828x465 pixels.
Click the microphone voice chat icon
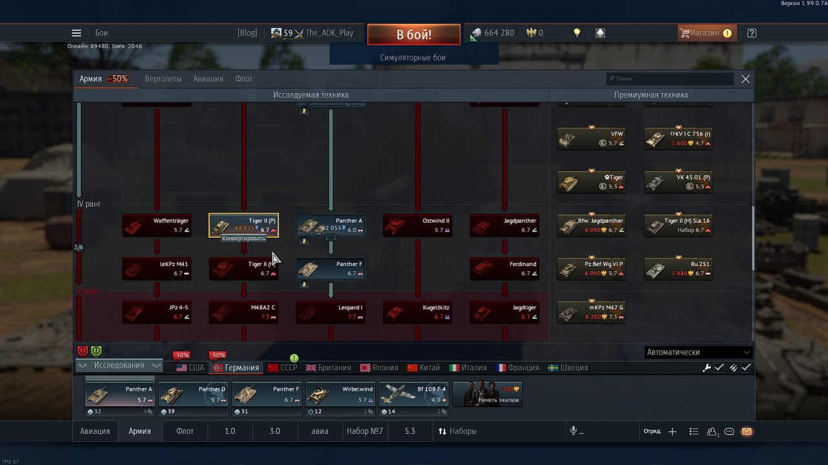(573, 431)
